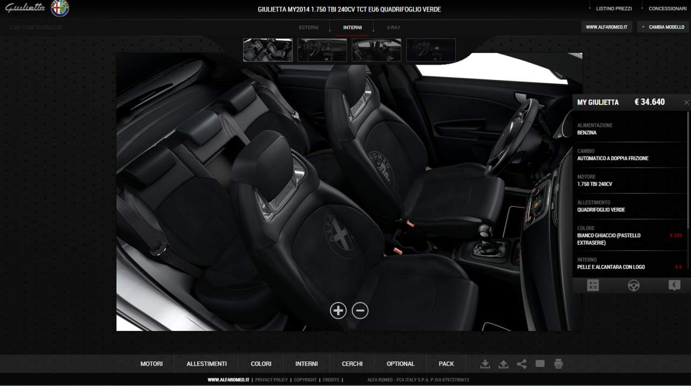Print the configuration using the printer icon

[558, 364]
